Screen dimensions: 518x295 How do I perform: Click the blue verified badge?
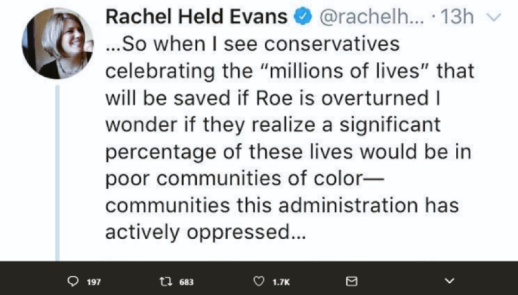[302, 18]
